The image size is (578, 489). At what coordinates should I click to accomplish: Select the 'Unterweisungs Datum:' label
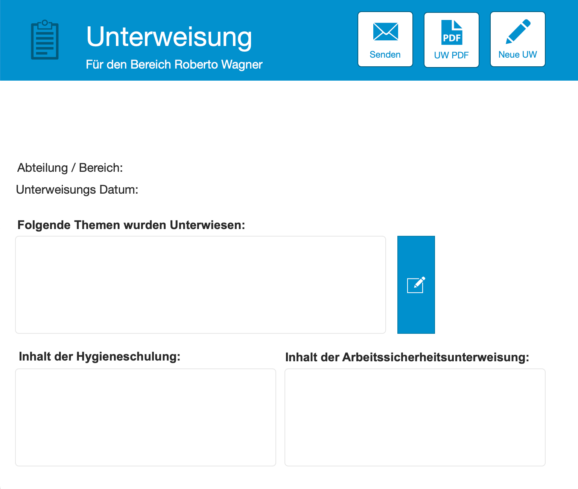(77, 189)
